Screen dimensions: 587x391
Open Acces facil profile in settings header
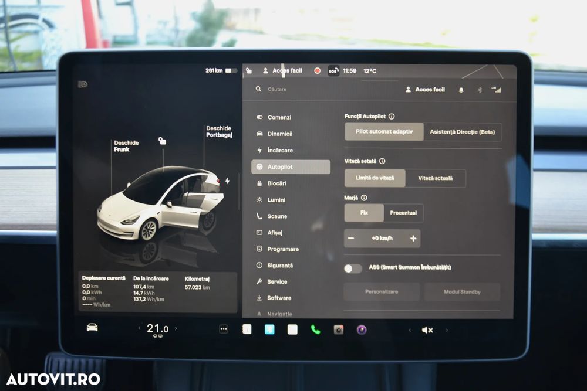(425, 90)
